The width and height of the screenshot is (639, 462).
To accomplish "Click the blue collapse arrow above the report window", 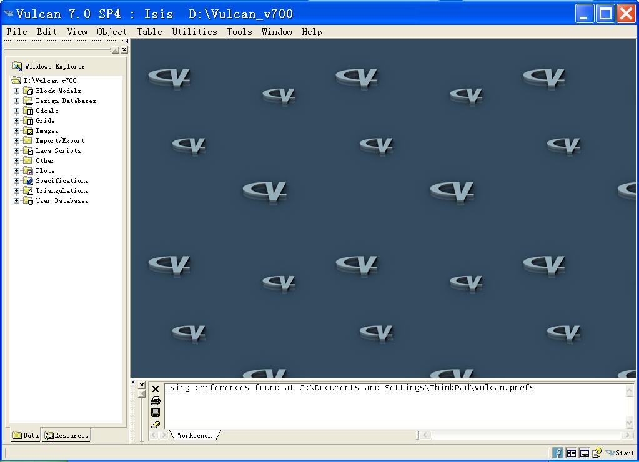I will point(133,382).
